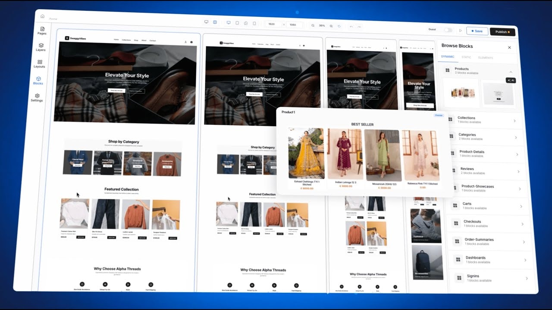Screen dimensions: 552x310
Task: Open the Layouts panel in left sidebar
Action: click(x=40, y=64)
